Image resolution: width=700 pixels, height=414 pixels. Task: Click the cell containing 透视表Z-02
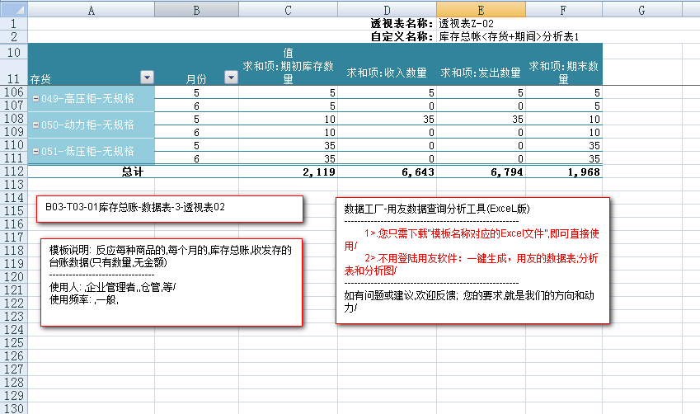tap(480, 23)
